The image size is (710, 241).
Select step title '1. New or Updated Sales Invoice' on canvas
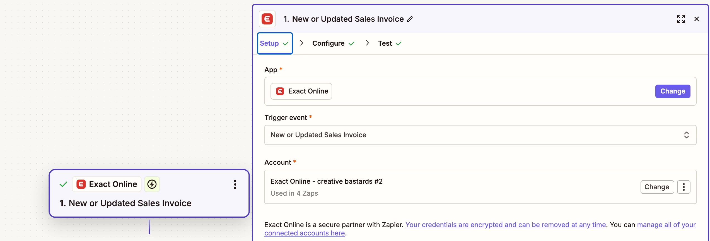(125, 203)
